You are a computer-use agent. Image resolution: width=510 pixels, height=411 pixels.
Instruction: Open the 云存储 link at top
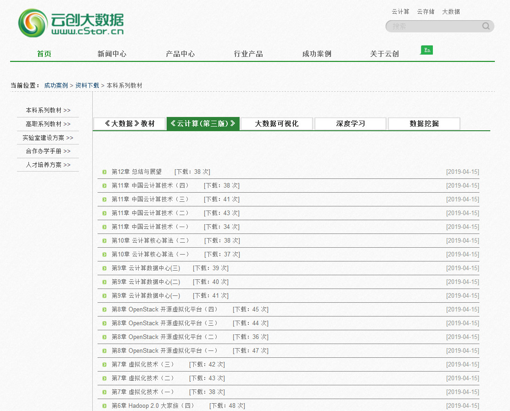click(425, 12)
